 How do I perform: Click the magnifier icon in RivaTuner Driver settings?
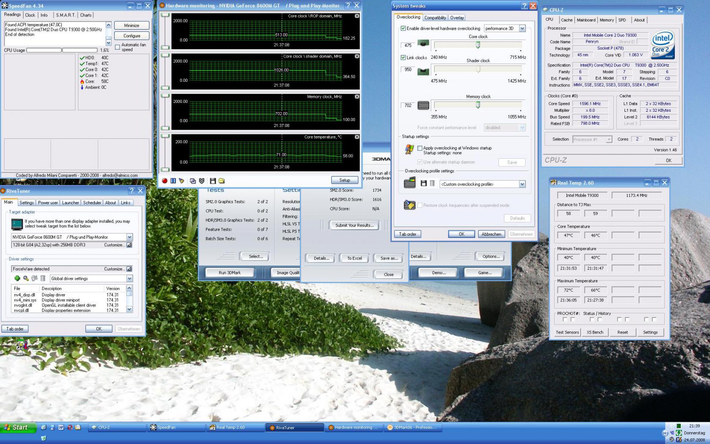[26, 278]
